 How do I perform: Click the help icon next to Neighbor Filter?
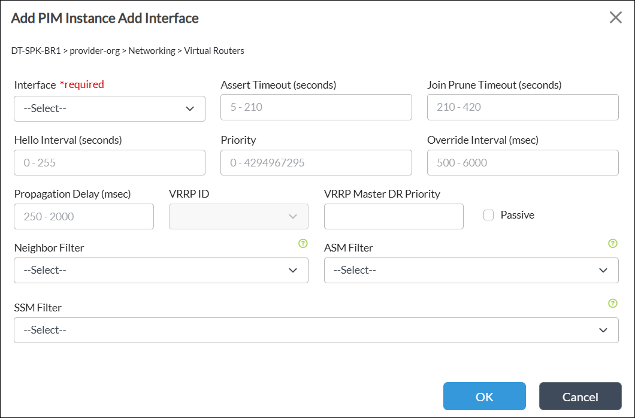[x=303, y=244]
